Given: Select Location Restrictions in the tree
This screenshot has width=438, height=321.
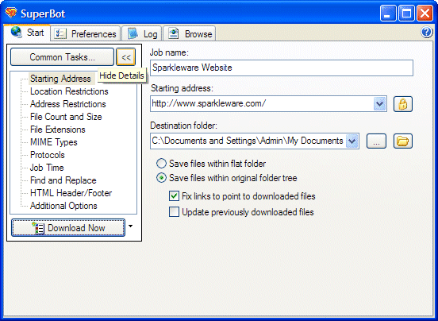Looking at the screenshot, I should [x=69, y=91].
